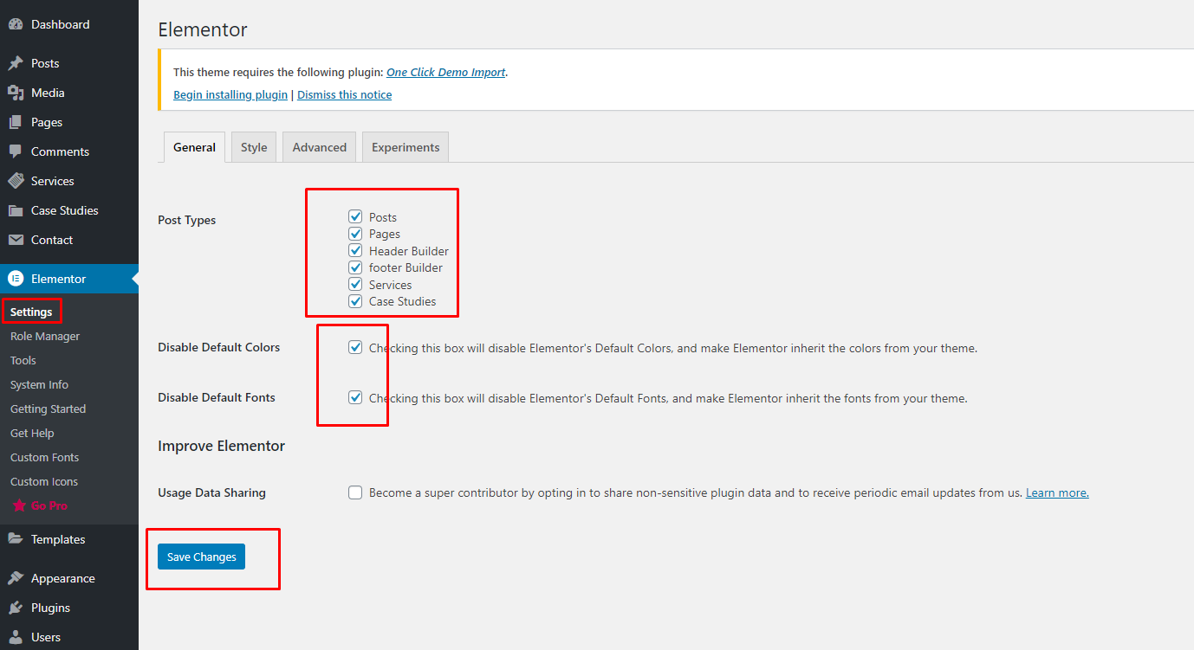Click the Plugins plug icon
Viewport: 1194px width, 650px height.
16,608
